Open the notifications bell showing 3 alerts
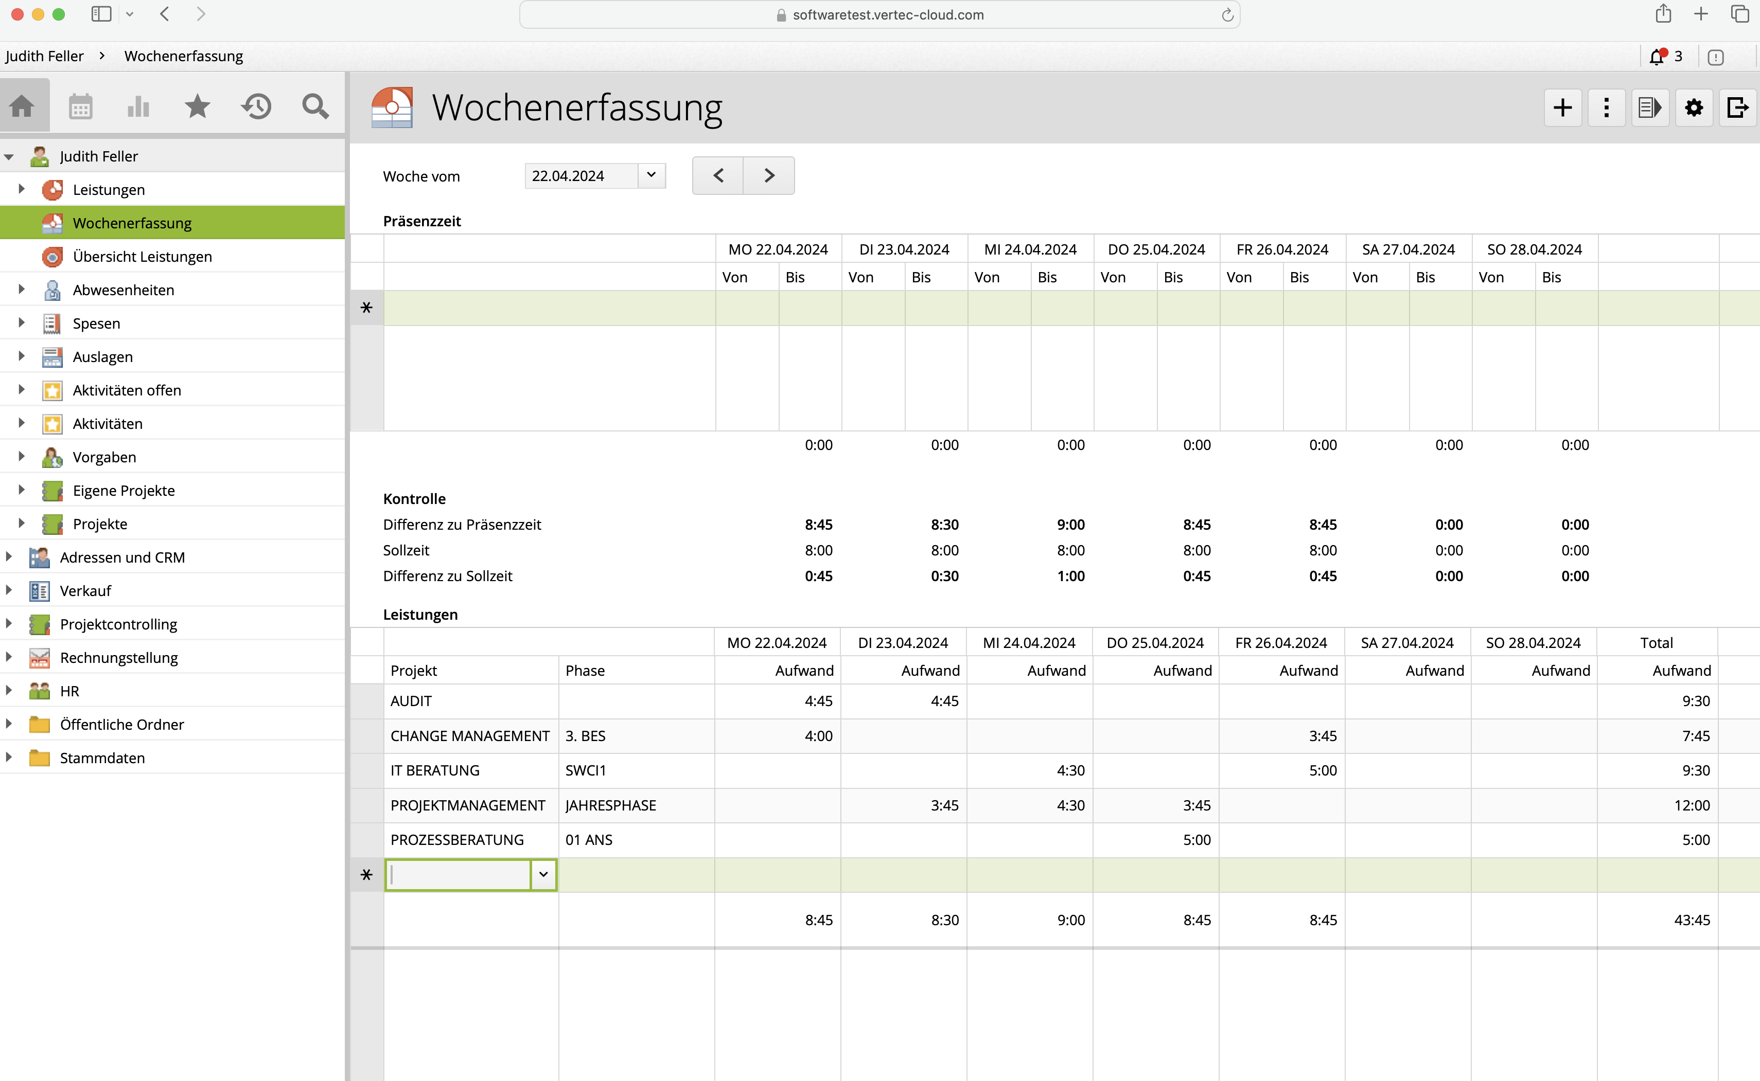This screenshot has height=1081, width=1760. point(1659,57)
